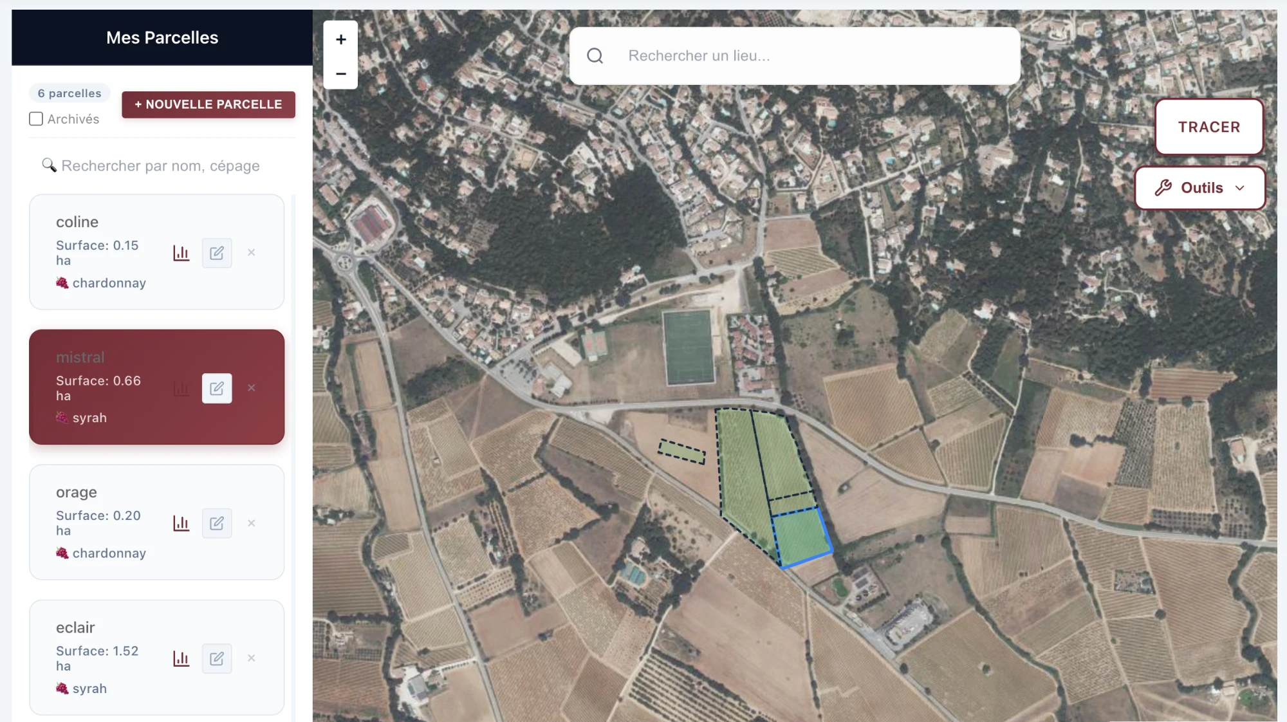
Task: Select the eclair parcel name
Action: coord(75,627)
